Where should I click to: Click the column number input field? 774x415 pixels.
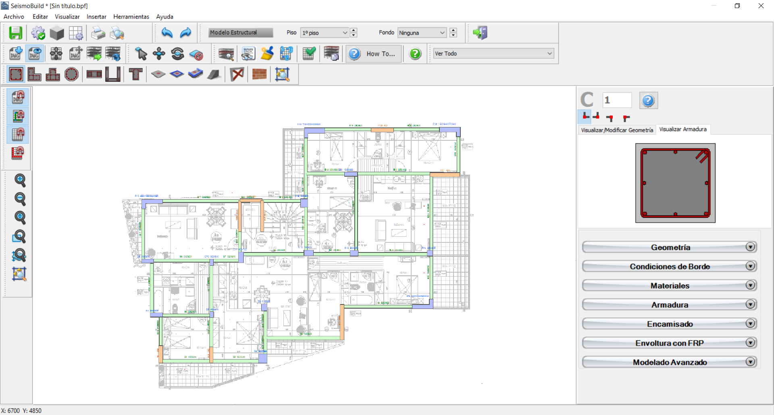[x=617, y=100]
